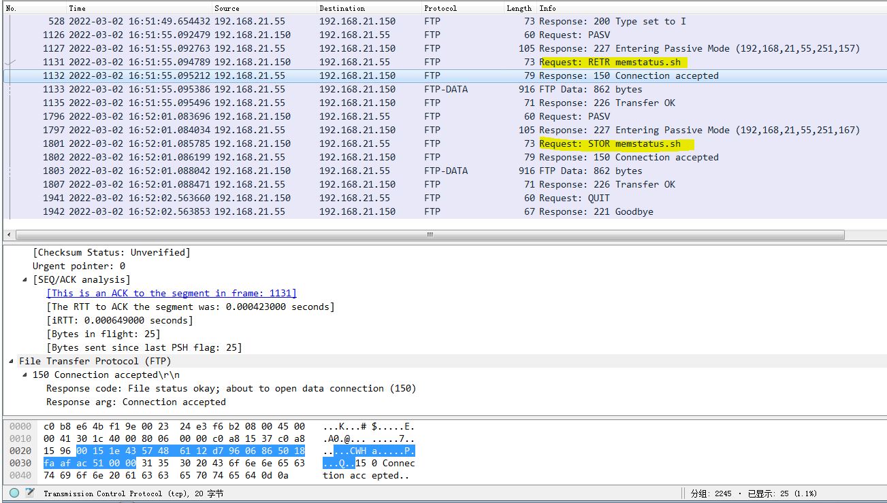887x503 pixels.
Task: Sort by the Info column header
Action: 711,8
